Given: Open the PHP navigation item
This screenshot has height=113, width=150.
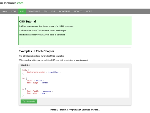Looking at the screenshot, I should 54,11.
